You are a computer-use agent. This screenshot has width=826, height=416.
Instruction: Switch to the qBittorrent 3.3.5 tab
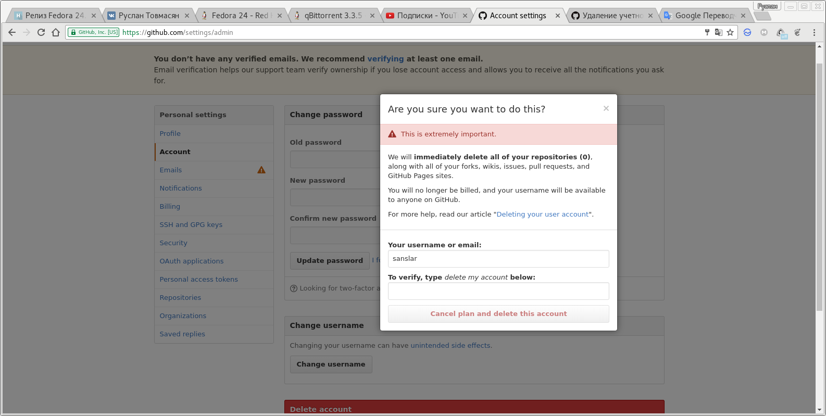click(x=333, y=16)
